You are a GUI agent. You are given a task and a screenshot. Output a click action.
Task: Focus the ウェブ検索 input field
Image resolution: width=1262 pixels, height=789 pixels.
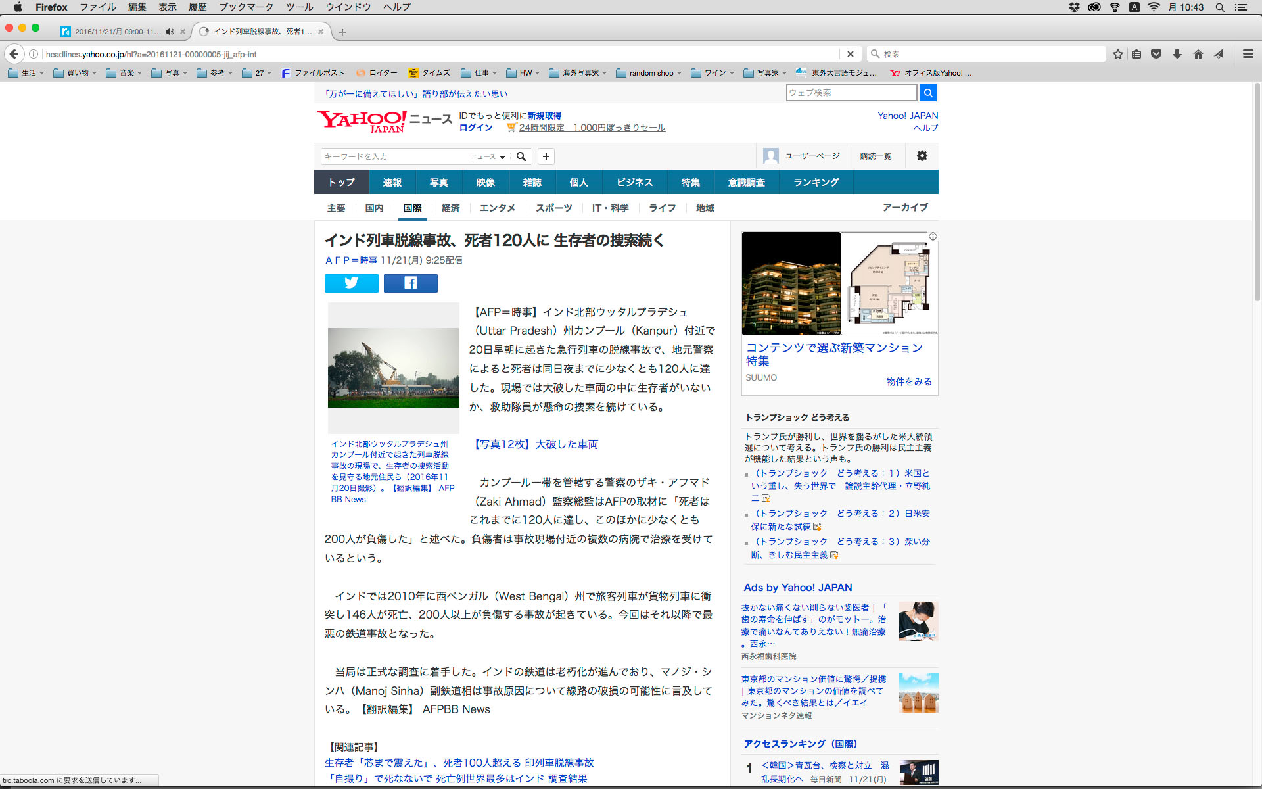851,93
